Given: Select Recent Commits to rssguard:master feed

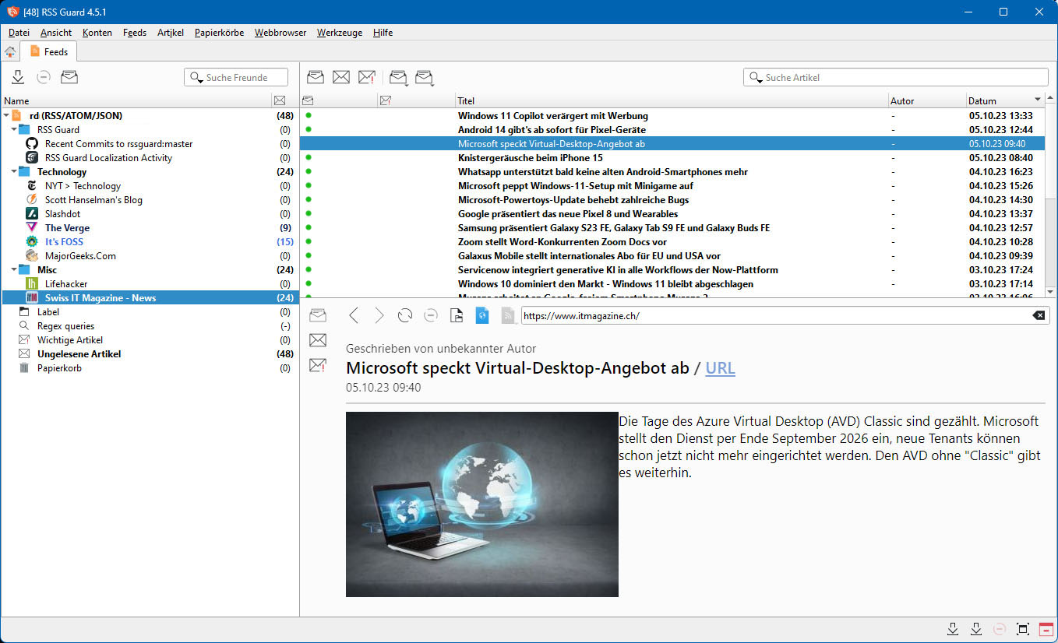Looking at the screenshot, I should point(118,143).
